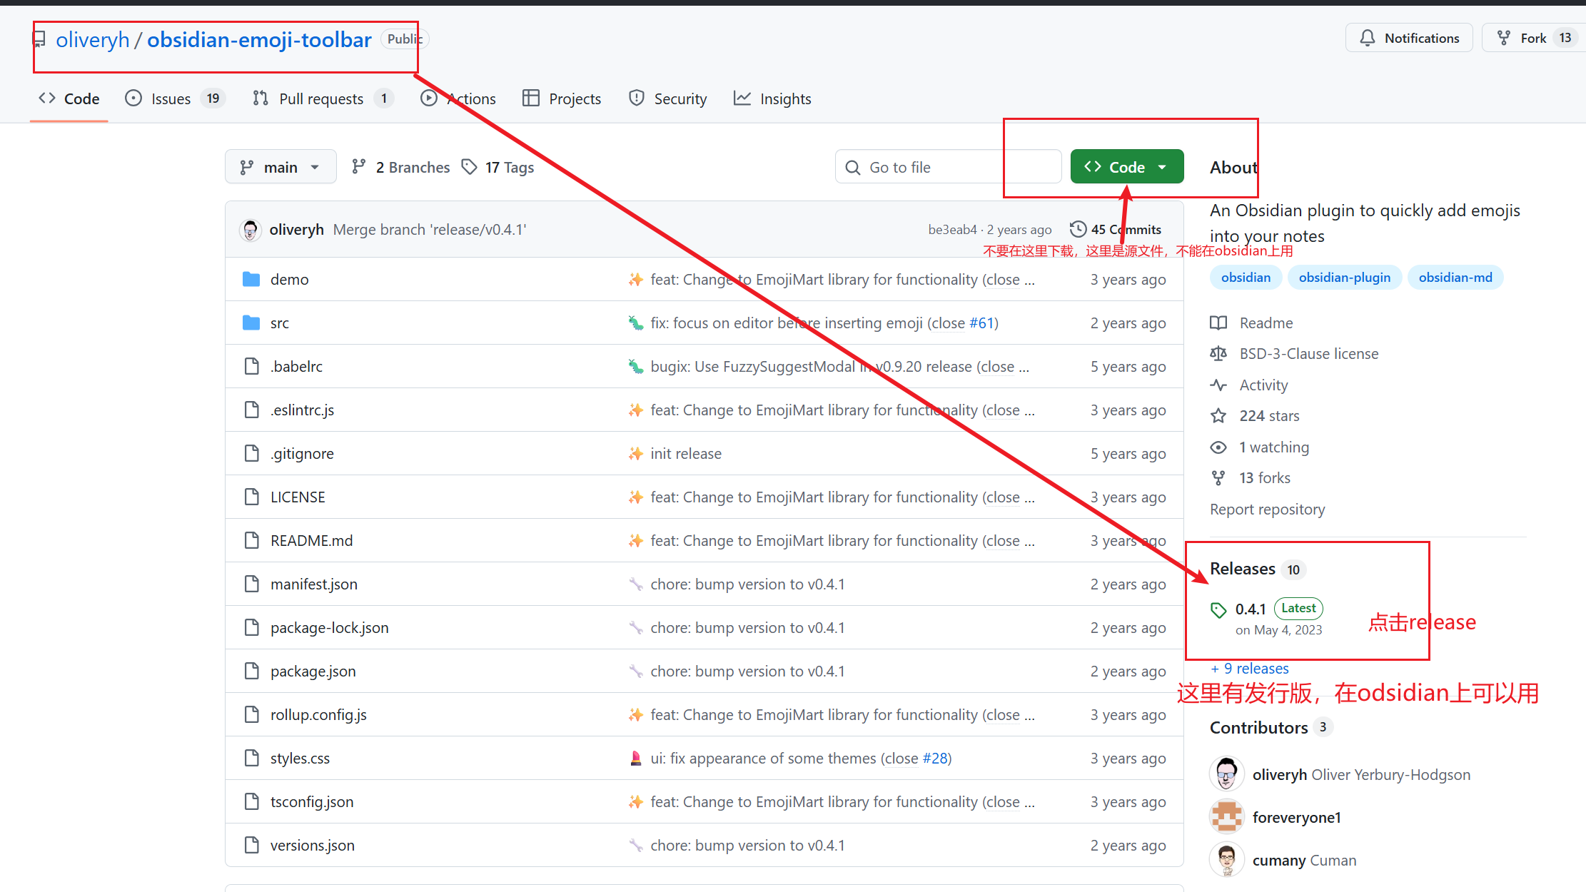Viewport: 1586px width, 892px height.
Task: Click the tag icon beside 17 Tags
Action: click(470, 166)
